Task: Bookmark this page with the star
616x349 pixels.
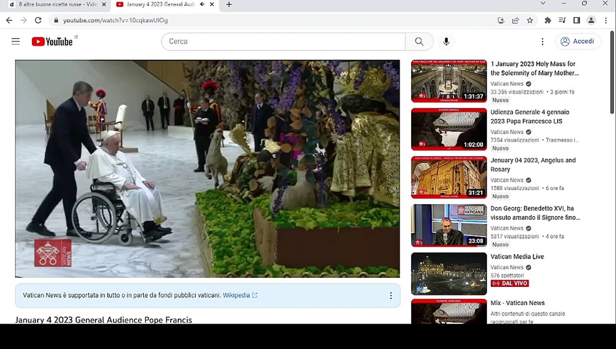Action: click(x=530, y=20)
